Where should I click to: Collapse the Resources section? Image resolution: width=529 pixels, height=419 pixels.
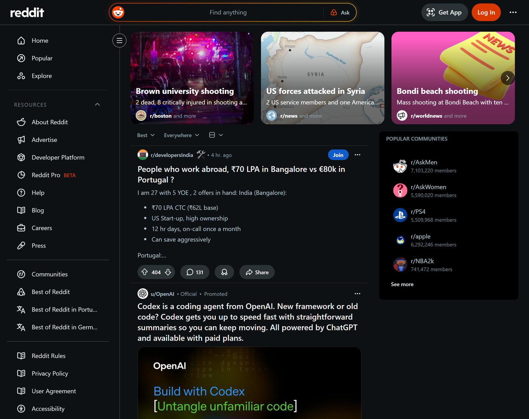pos(97,105)
